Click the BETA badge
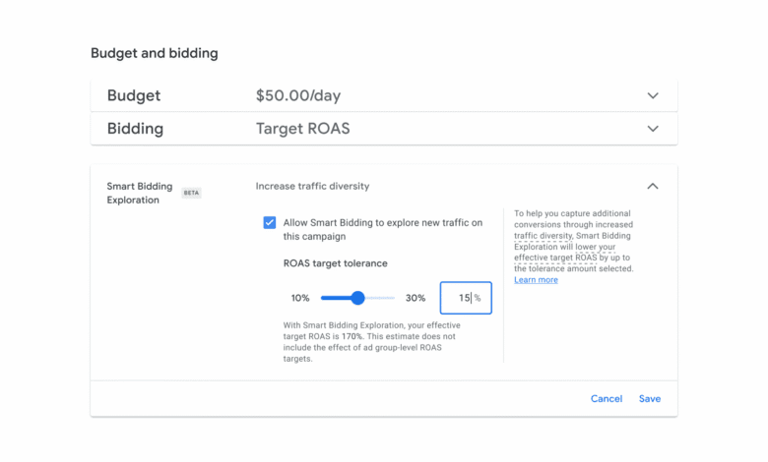 [191, 193]
